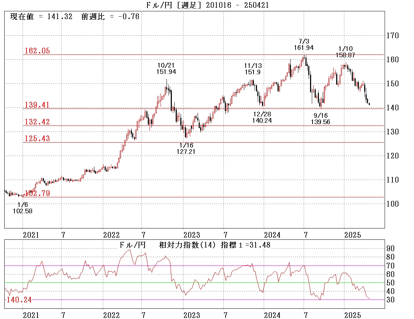Image resolution: width=414 pixels, height=319 pixels.
Task: Select the 9/16 139.56 low annotation
Action: coord(321,118)
